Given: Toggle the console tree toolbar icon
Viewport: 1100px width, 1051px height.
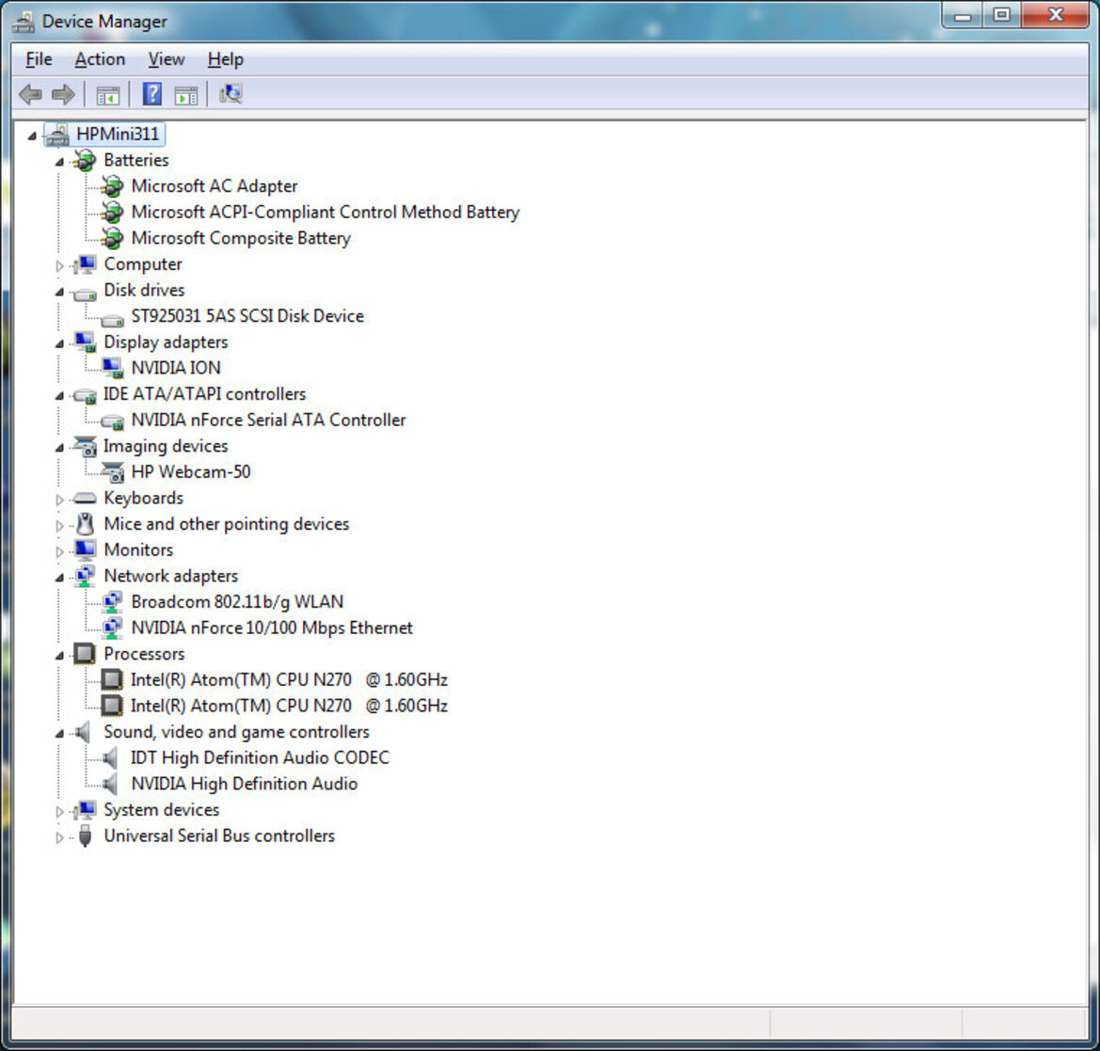Looking at the screenshot, I should pyautogui.click(x=108, y=95).
